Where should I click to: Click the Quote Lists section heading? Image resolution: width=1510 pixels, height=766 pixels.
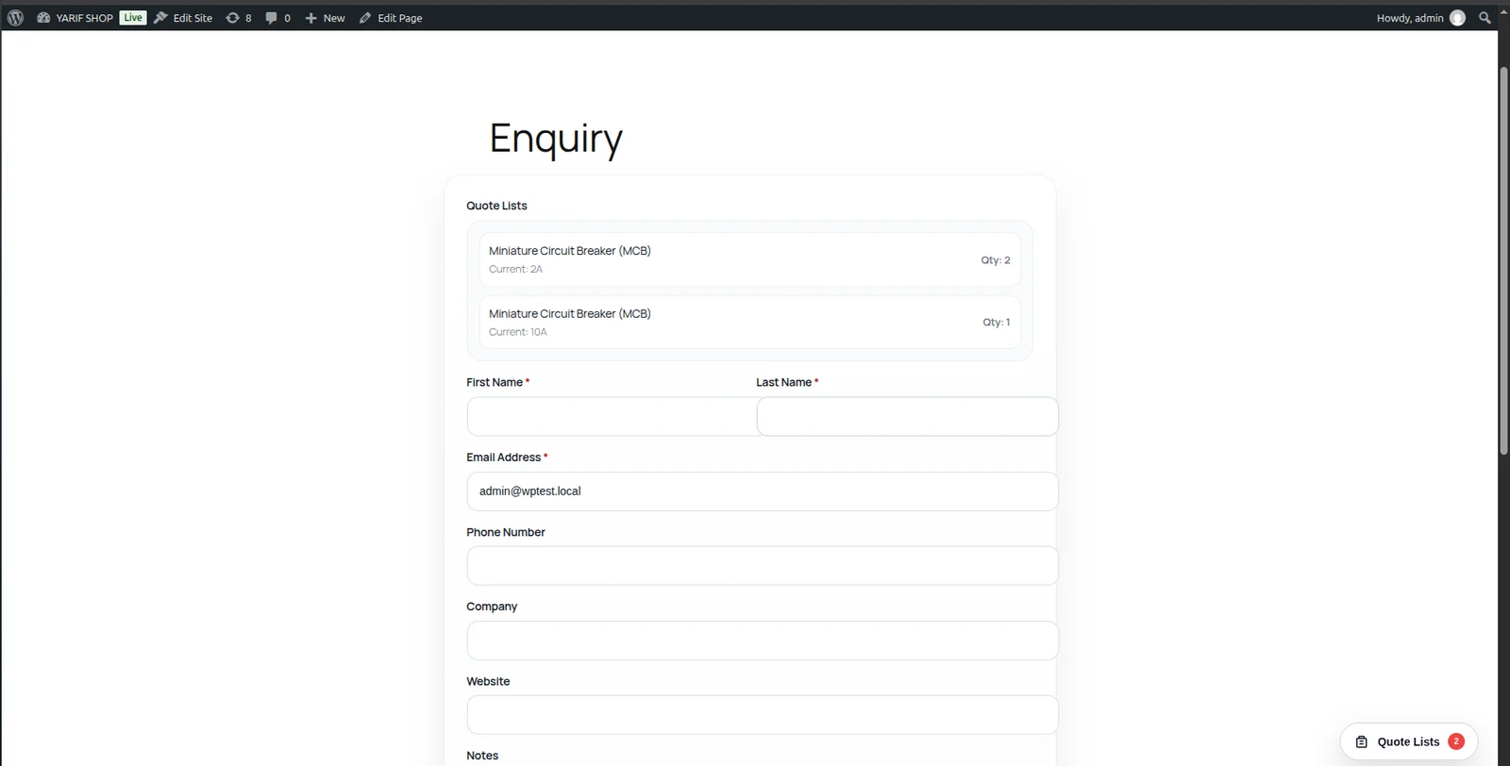(x=496, y=206)
